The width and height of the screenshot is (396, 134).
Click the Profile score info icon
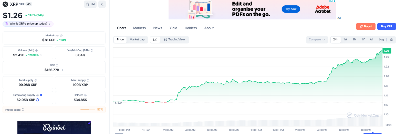[x=23, y=110]
